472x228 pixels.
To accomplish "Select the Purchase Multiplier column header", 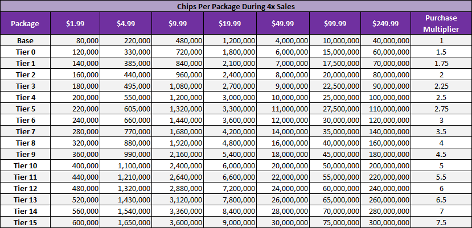I will pyautogui.click(x=441, y=23).
